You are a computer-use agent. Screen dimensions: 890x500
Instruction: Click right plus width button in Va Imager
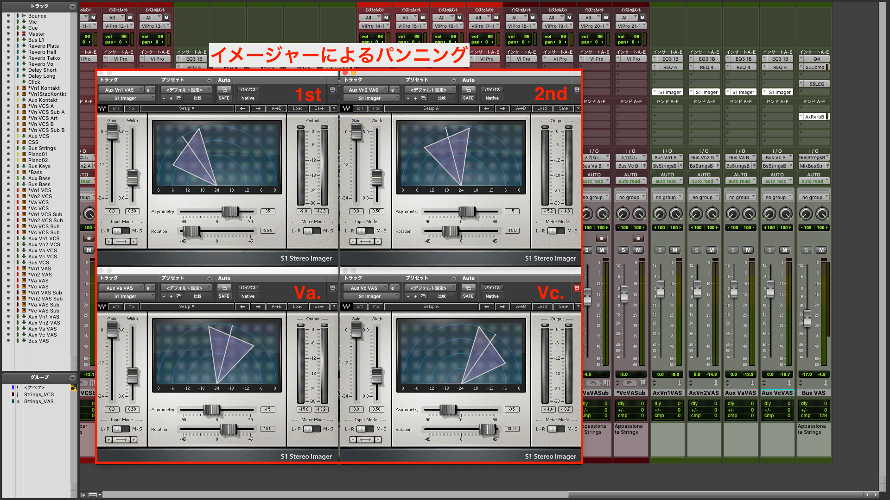[133, 440]
